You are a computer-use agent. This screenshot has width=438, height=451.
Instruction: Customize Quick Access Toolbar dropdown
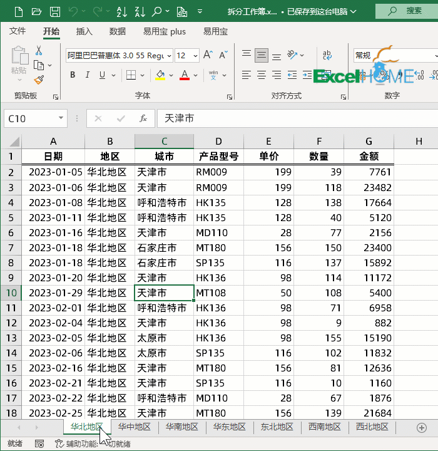click(200, 12)
